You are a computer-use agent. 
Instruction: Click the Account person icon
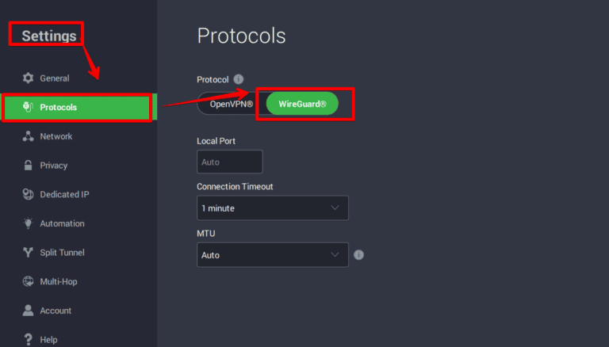tap(29, 311)
